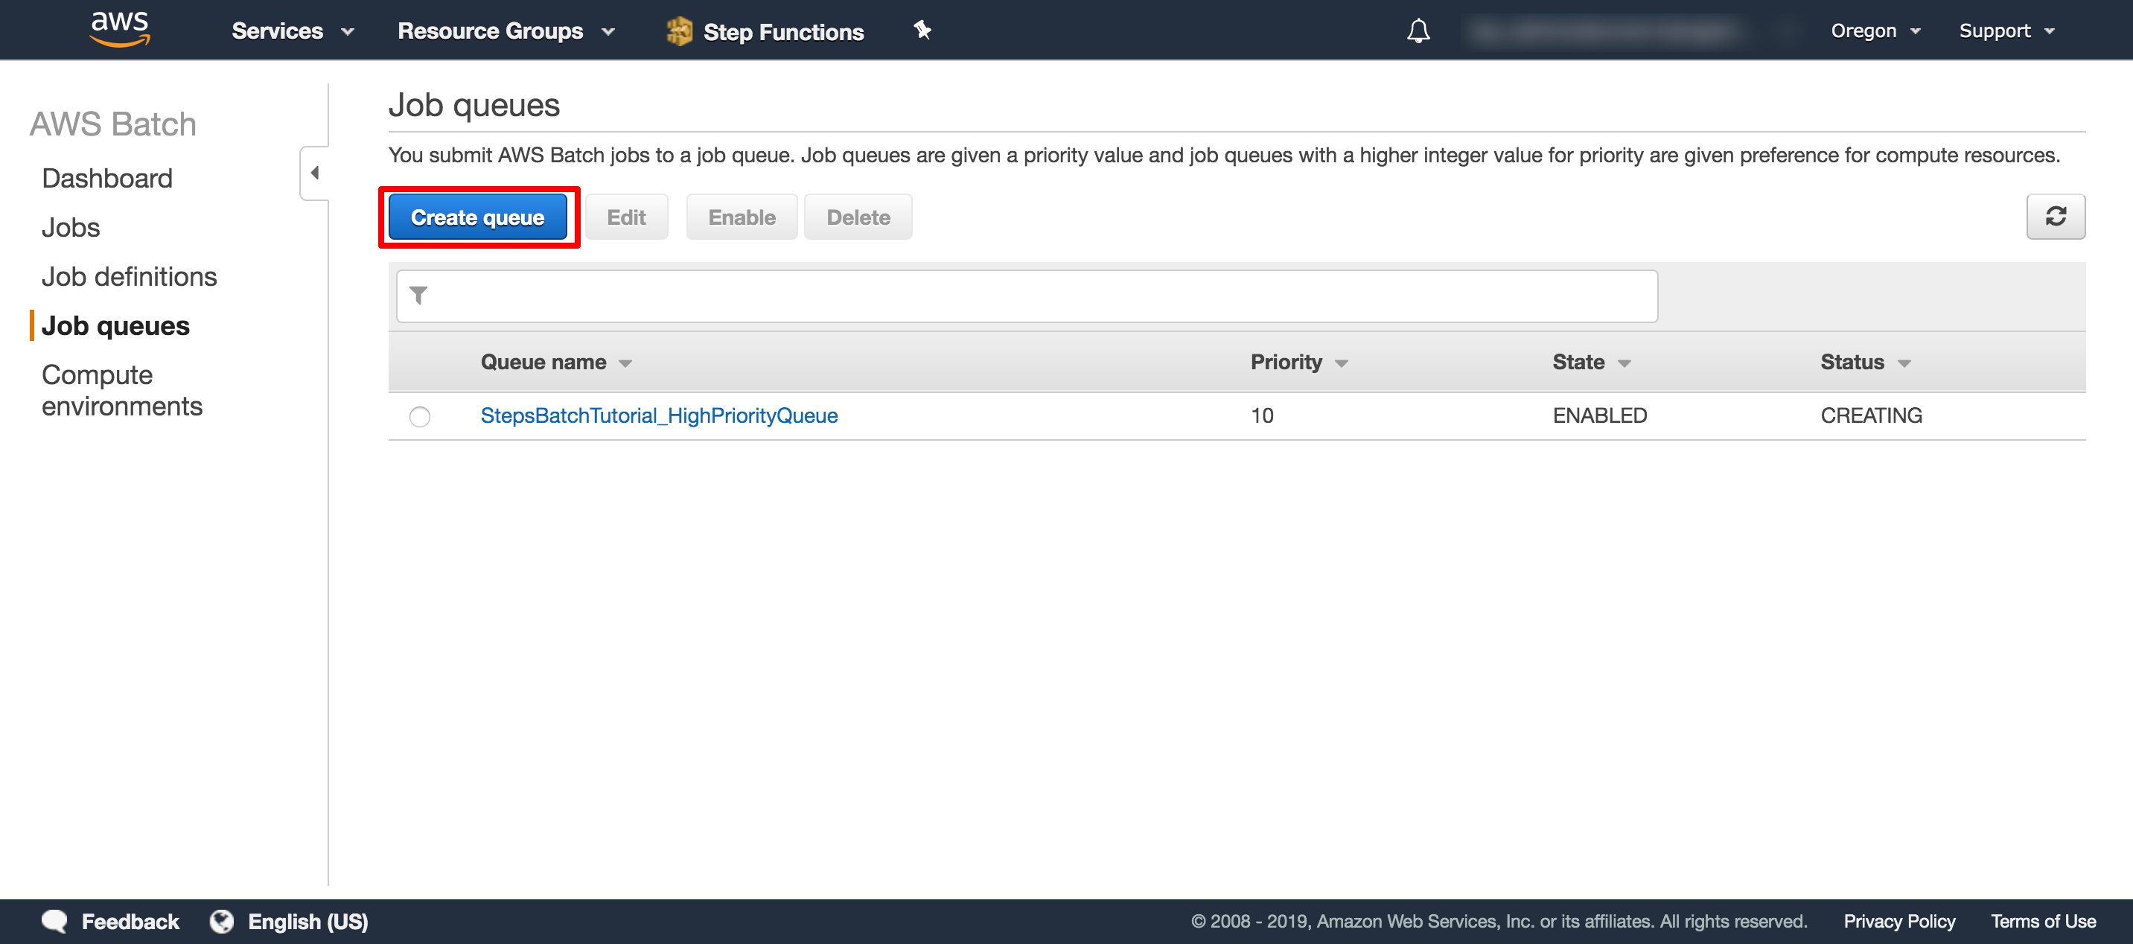Viewport: 2133px width, 944px height.
Task: Open the Services dropdown menu
Action: click(293, 31)
